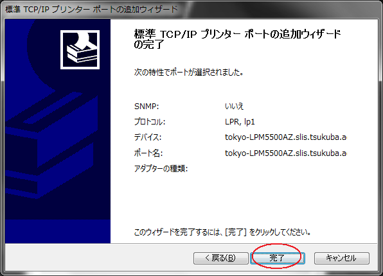Select the SNMP value いいえ
Screen dimensions: 383x276
click(235, 107)
